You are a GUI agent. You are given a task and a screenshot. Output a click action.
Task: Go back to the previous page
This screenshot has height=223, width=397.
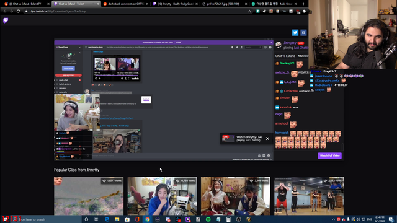pos(5,11)
